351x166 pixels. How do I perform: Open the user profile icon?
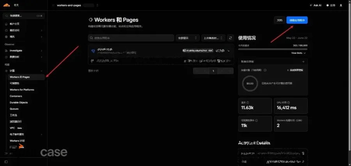pyautogui.click(x=341, y=5)
